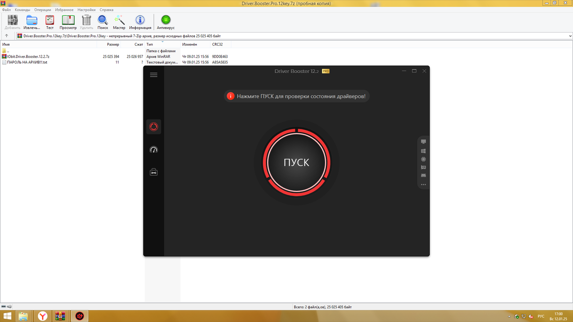573x322 pixels.
Task: Open the Справка menu
Action: (106, 10)
